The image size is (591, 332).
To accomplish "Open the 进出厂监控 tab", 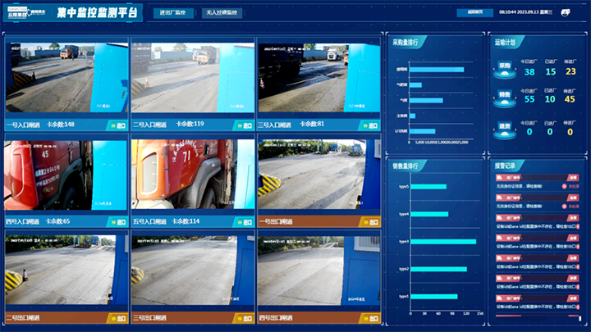I will click(x=173, y=13).
